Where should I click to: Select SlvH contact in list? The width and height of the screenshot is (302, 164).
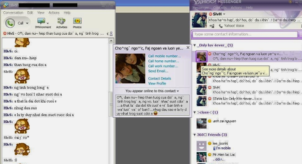tap(248, 90)
